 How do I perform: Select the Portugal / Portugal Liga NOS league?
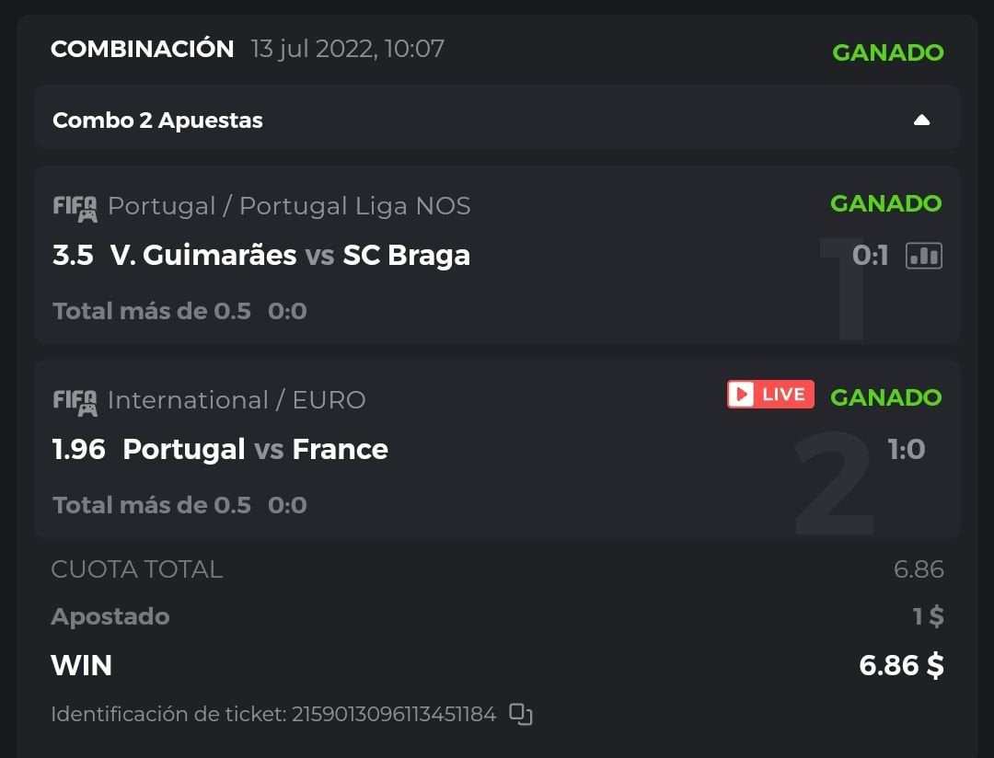pos(289,206)
